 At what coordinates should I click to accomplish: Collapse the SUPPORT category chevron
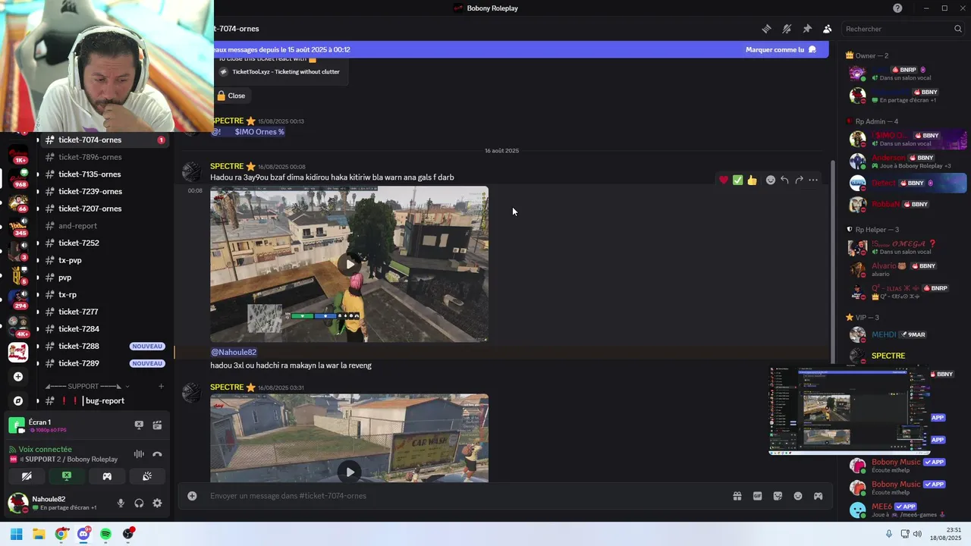[x=127, y=387]
